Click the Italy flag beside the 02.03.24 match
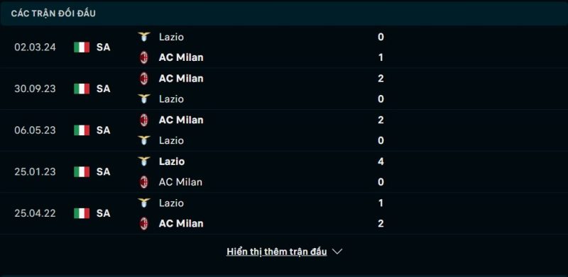This screenshot has height=277, width=568. point(82,47)
